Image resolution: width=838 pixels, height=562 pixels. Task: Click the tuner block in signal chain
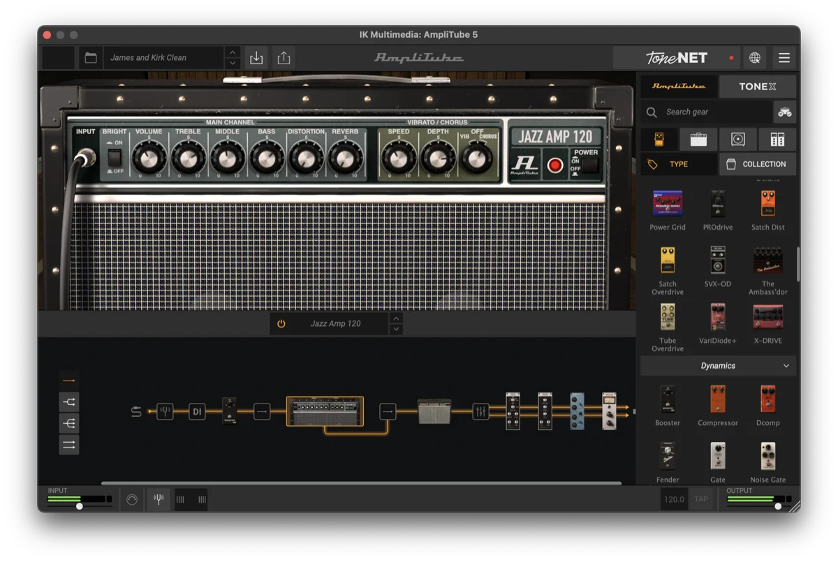tap(165, 412)
